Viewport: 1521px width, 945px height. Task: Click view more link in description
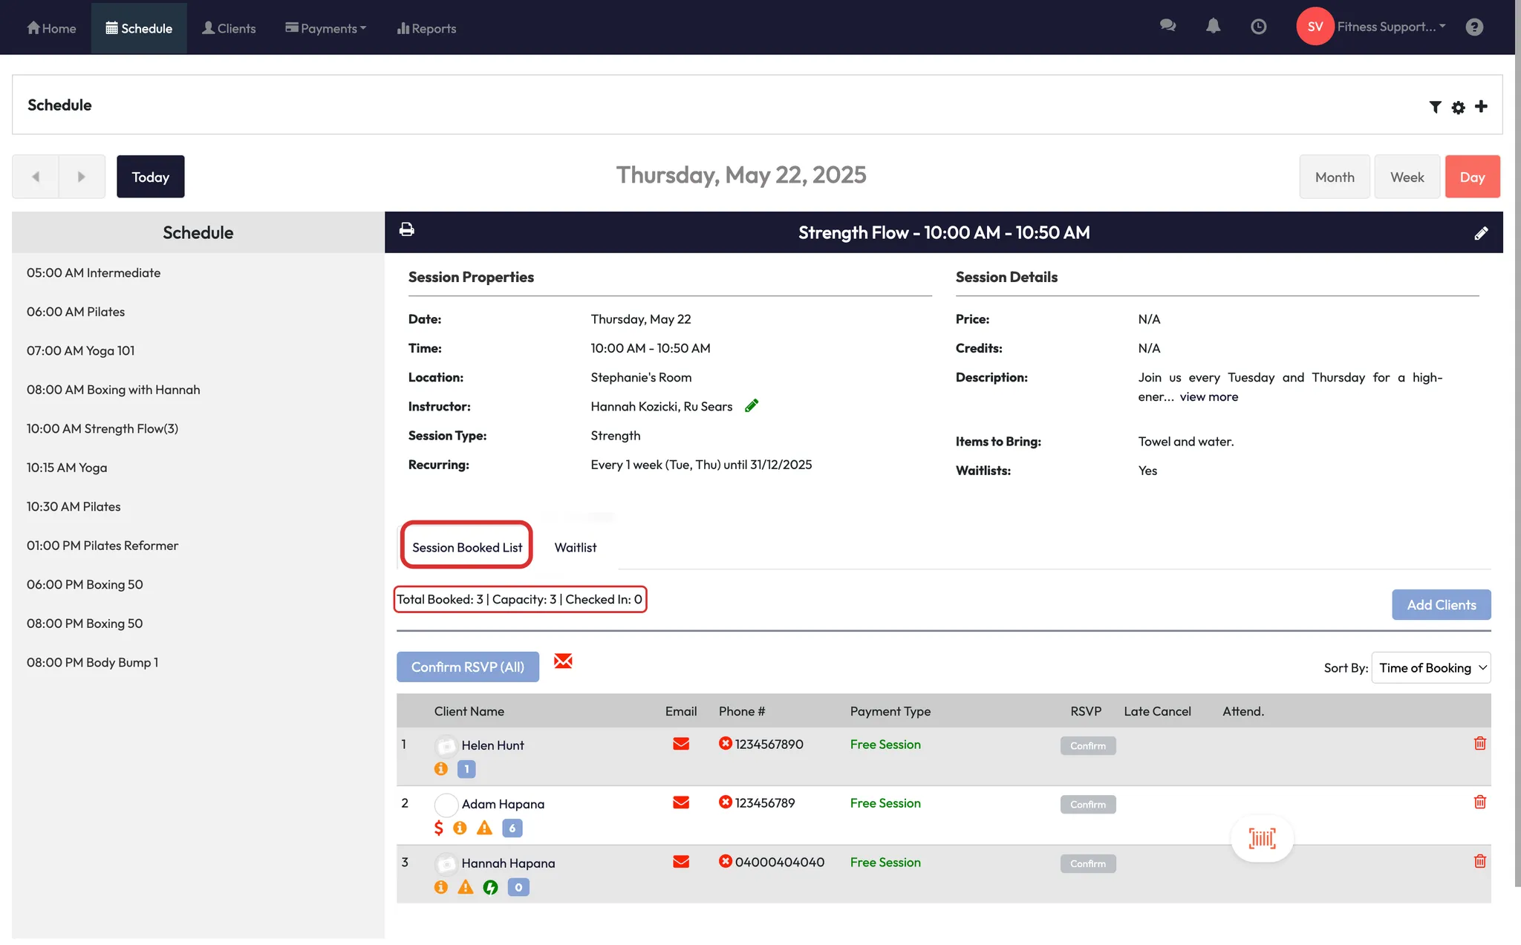coord(1208,396)
